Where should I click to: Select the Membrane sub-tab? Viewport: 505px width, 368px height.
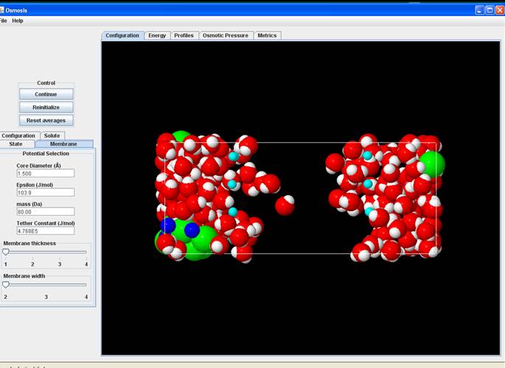point(63,144)
